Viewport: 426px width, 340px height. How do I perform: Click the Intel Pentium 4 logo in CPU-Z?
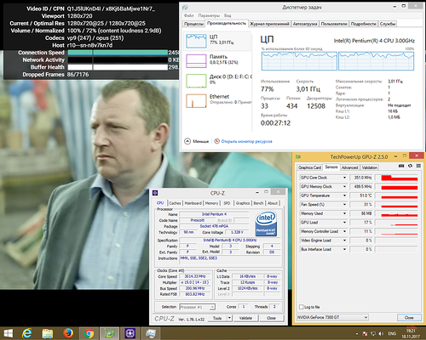coord(266,223)
